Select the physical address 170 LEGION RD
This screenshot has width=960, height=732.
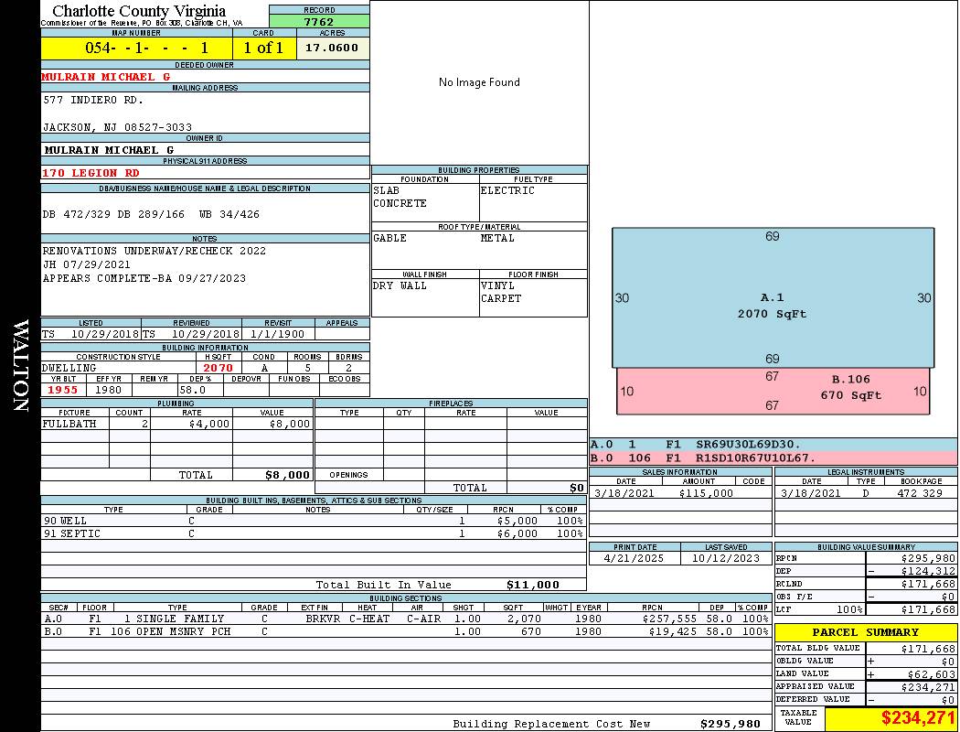(x=91, y=173)
